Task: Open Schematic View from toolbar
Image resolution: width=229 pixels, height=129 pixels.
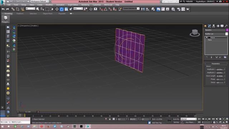Action: pyautogui.click(x=168, y=9)
